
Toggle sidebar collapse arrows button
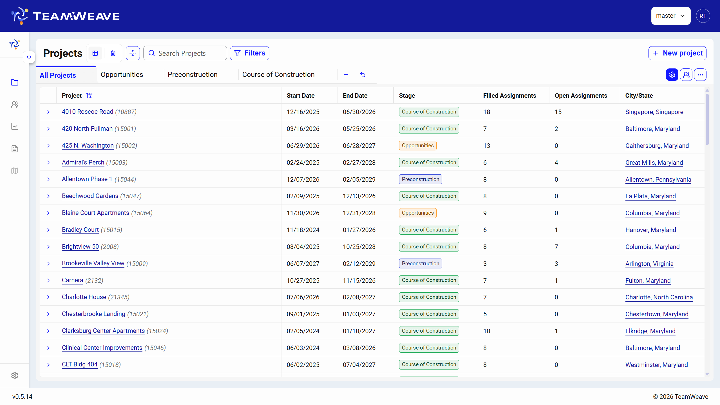click(x=29, y=57)
